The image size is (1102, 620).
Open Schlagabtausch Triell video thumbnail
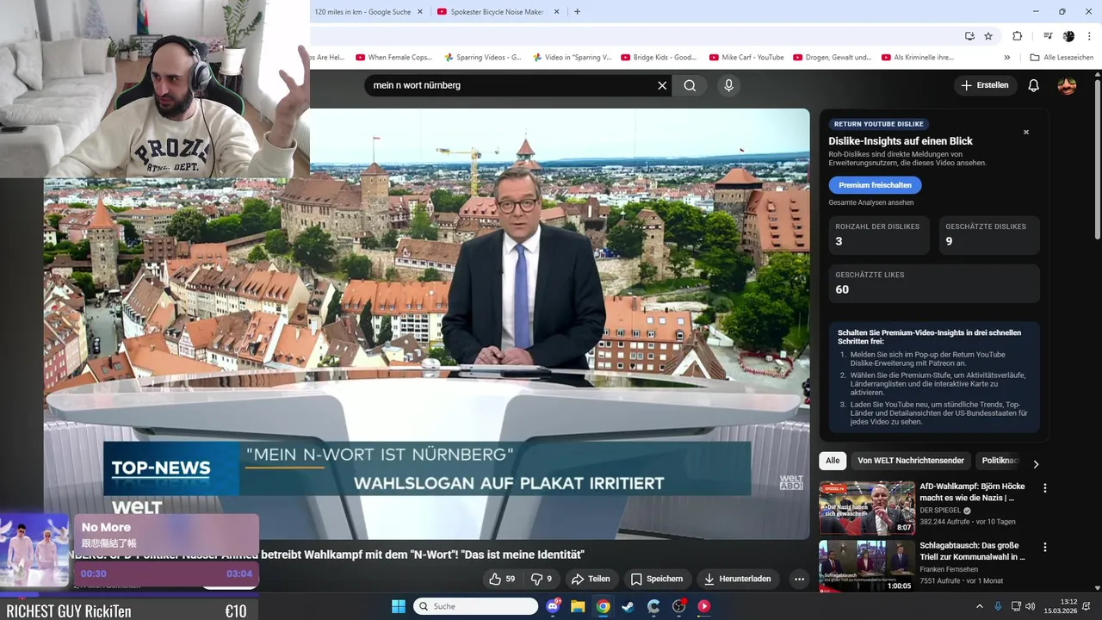pyautogui.click(x=866, y=567)
